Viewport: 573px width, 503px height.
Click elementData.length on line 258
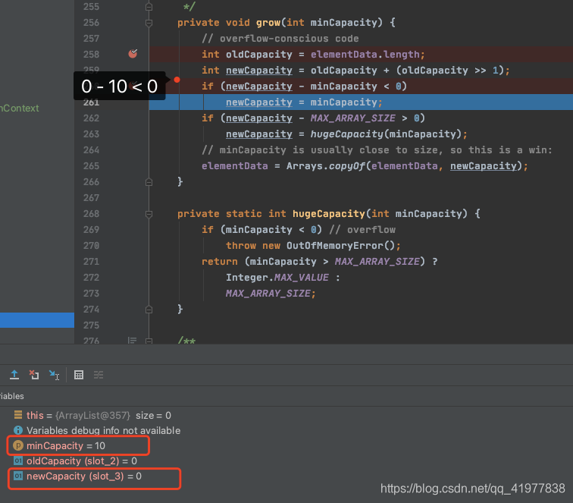tap(365, 55)
